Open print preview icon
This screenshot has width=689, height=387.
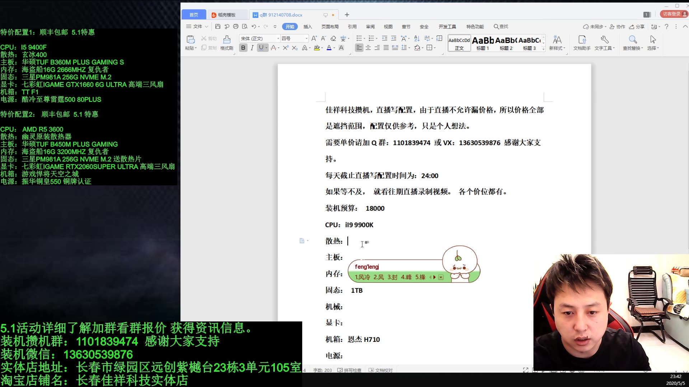tap(245, 27)
